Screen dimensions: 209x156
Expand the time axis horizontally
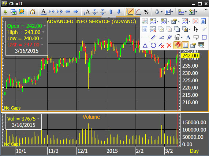click(x=52, y=12)
